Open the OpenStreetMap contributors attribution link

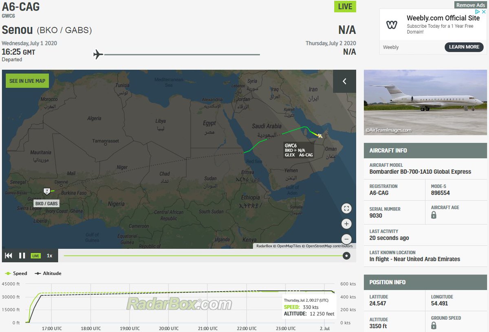coord(329,246)
